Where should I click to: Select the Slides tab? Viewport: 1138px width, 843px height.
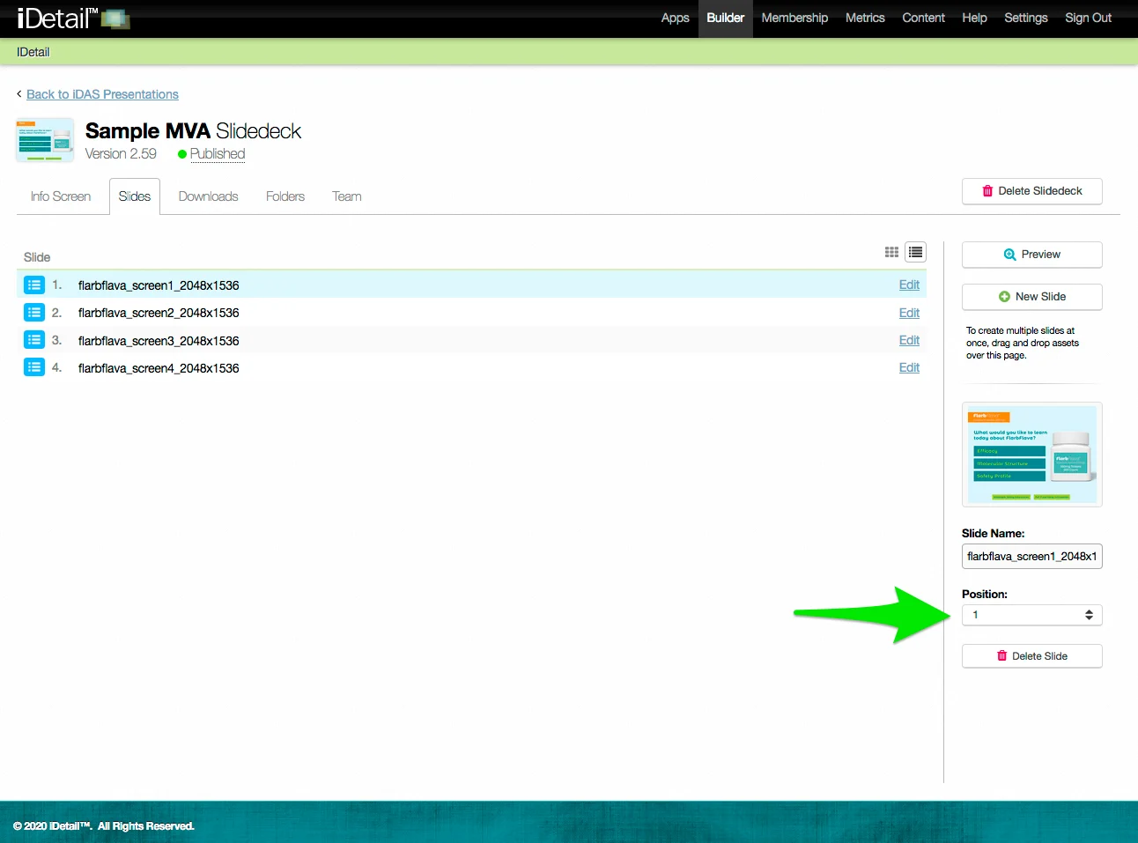coord(135,196)
